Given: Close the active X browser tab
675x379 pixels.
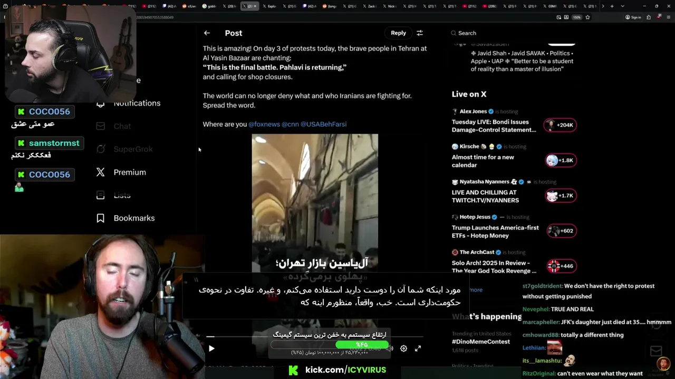Looking at the screenshot, I should tap(255, 6).
